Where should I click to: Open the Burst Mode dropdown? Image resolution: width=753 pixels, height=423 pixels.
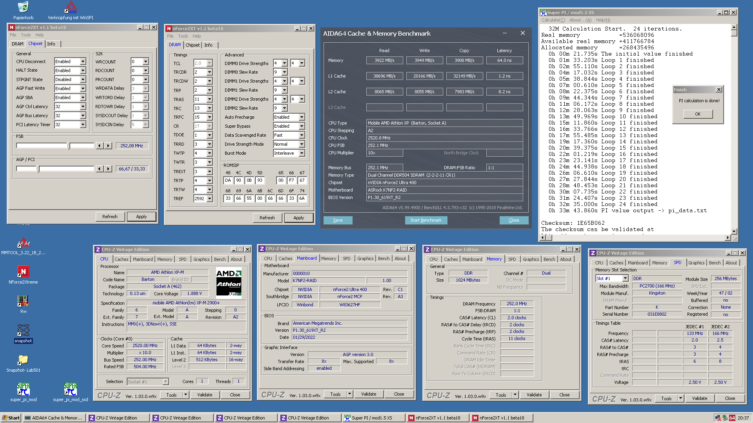[302, 153]
